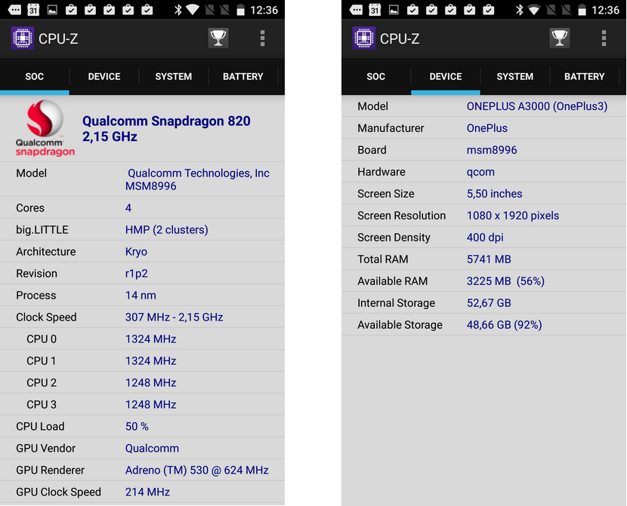
Task: Tap Wi-Fi status icon in right screen
Action: coord(534,10)
